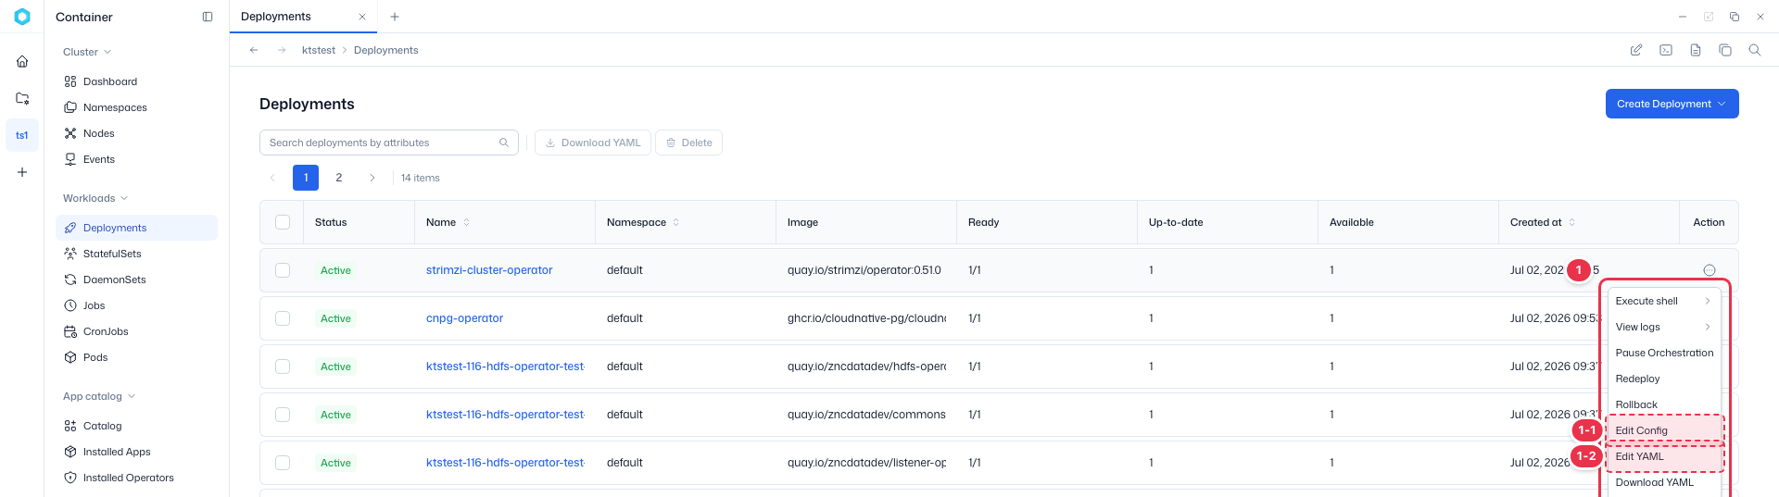The height and width of the screenshot is (497, 1779).
Task: Open Installed Operators in sidebar
Action: pyautogui.click(x=136, y=478)
